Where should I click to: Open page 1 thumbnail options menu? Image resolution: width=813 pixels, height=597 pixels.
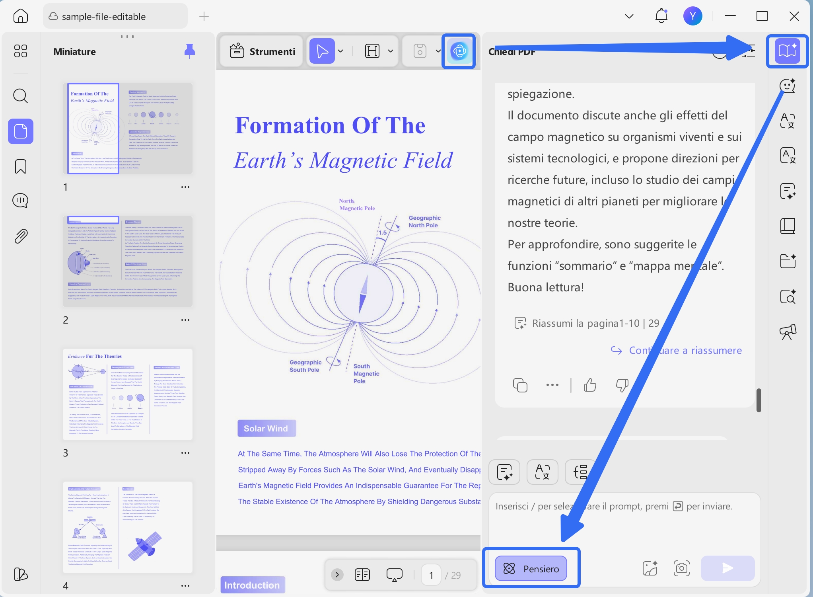coord(185,187)
